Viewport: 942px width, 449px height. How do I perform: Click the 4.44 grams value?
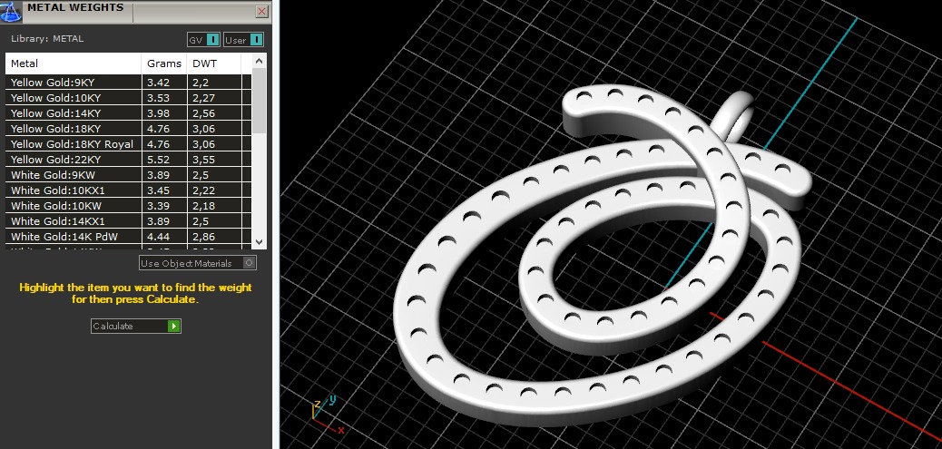point(158,237)
